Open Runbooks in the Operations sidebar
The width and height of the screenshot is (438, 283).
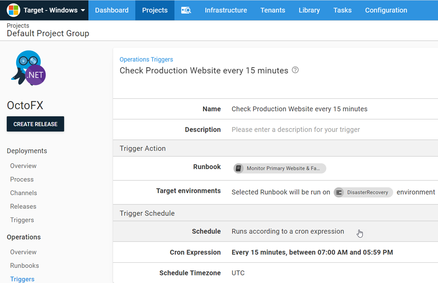(25, 265)
